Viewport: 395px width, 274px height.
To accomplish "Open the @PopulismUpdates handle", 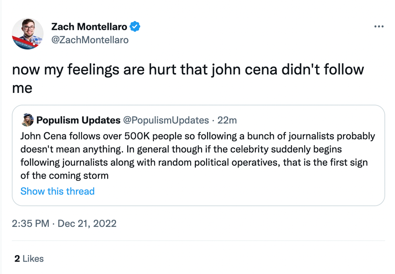I will pyautogui.click(x=166, y=120).
